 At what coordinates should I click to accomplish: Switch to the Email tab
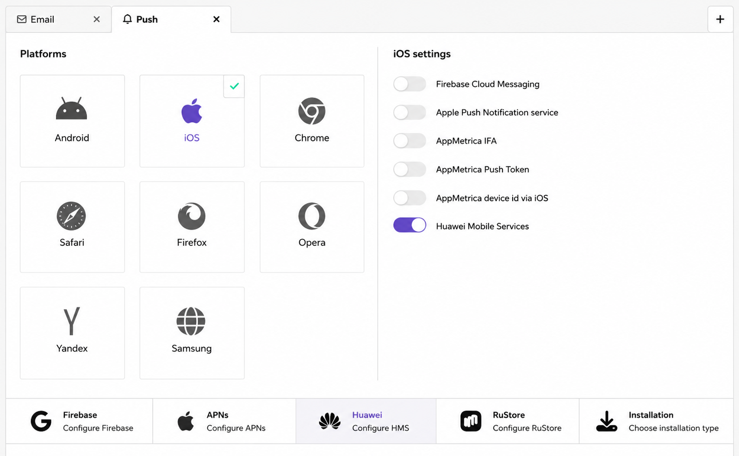click(x=59, y=19)
